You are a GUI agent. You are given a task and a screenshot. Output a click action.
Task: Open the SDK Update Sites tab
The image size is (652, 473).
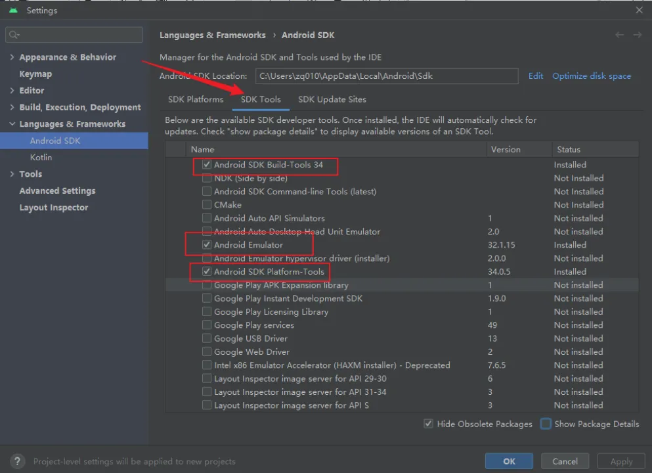[332, 99]
